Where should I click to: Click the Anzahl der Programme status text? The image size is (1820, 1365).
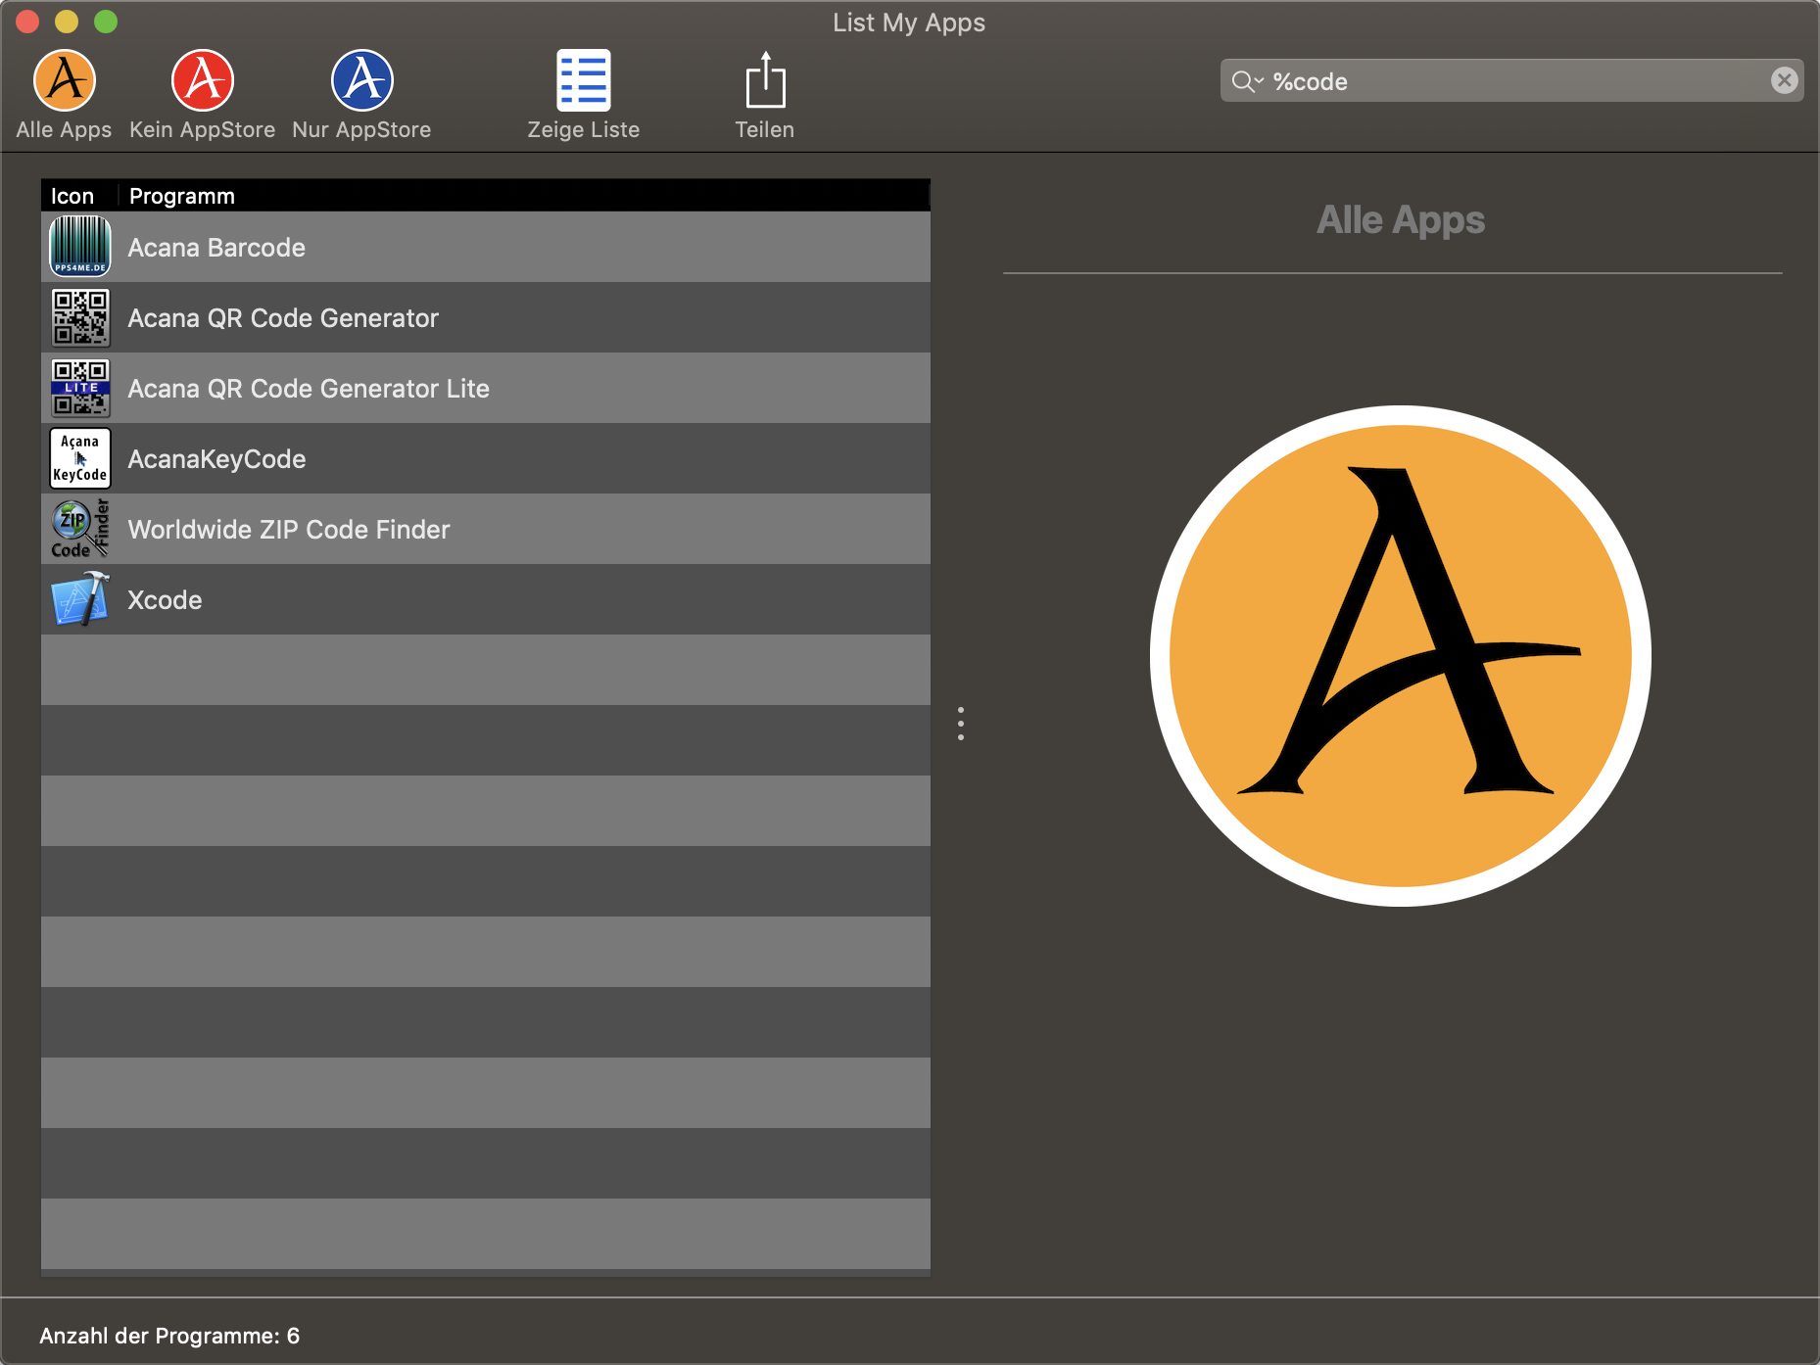[169, 1336]
